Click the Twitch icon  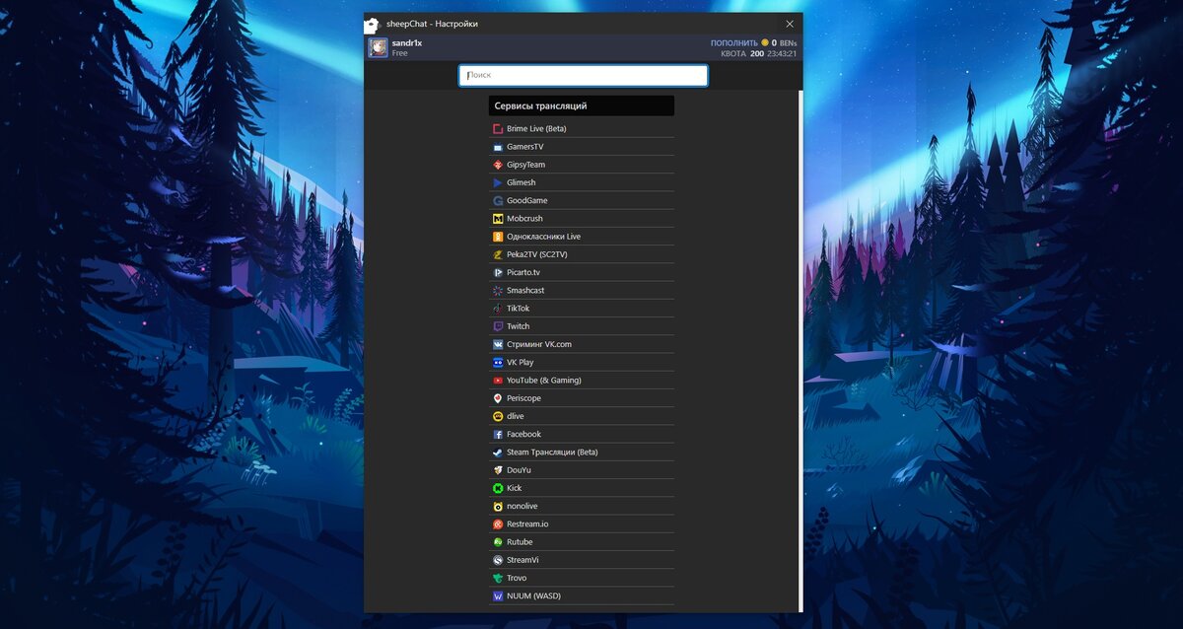coord(498,326)
